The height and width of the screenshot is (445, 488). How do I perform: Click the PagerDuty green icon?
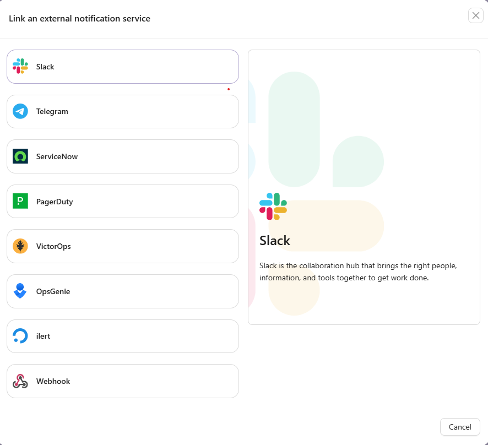pyautogui.click(x=20, y=201)
